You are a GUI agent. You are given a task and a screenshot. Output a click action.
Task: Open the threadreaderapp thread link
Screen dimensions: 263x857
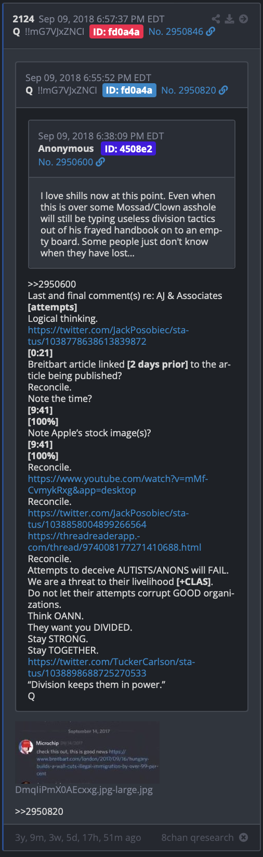[114, 542]
